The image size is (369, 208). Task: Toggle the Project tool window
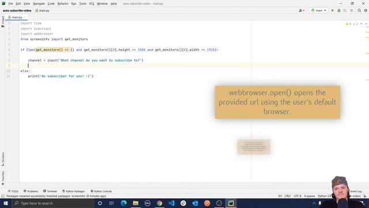click(x=3, y=21)
